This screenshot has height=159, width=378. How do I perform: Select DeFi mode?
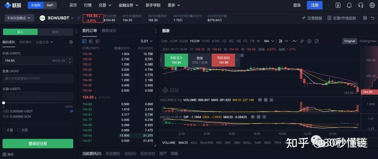pyautogui.click(x=50, y=5)
